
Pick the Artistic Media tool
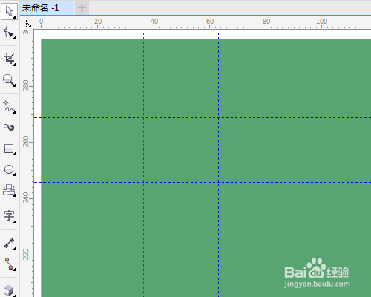pos(9,127)
